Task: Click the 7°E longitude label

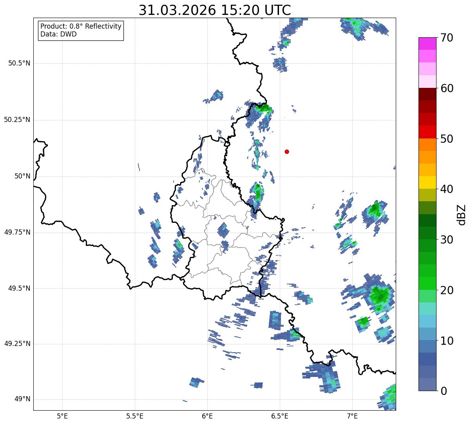Action: point(352,416)
